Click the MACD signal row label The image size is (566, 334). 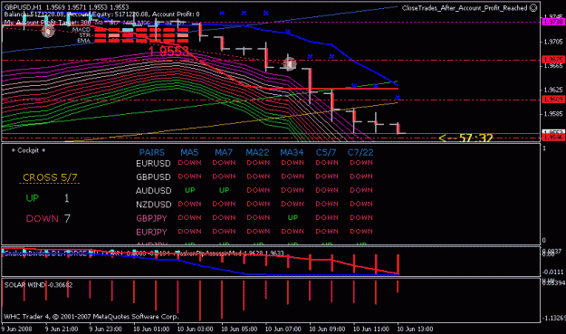(x=81, y=30)
